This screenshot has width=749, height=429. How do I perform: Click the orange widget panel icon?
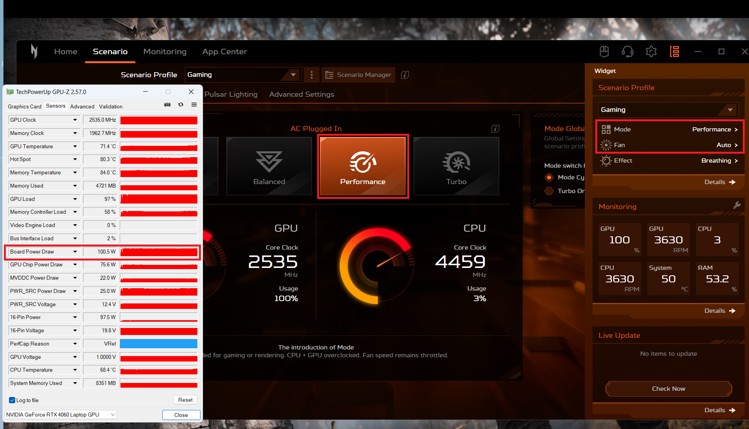pyautogui.click(x=674, y=51)
